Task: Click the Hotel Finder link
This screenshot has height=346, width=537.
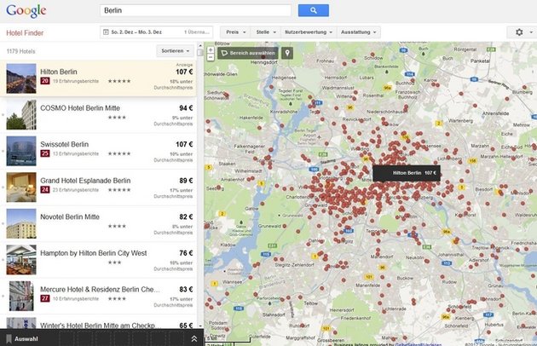Action: click(x=25, y=32)
